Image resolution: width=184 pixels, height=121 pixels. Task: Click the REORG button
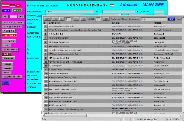tap(7, 72)
